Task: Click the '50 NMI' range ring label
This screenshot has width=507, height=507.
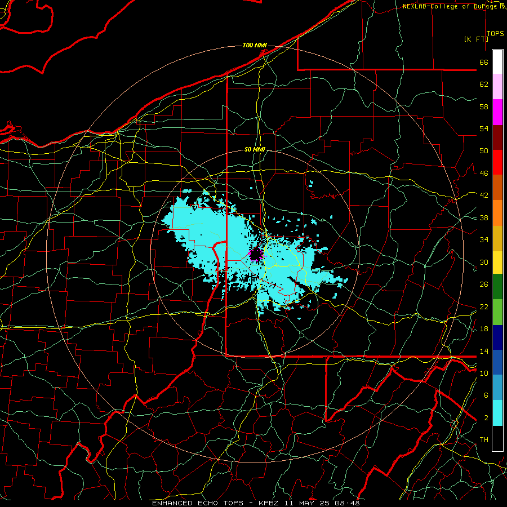Action: point(255,149)
